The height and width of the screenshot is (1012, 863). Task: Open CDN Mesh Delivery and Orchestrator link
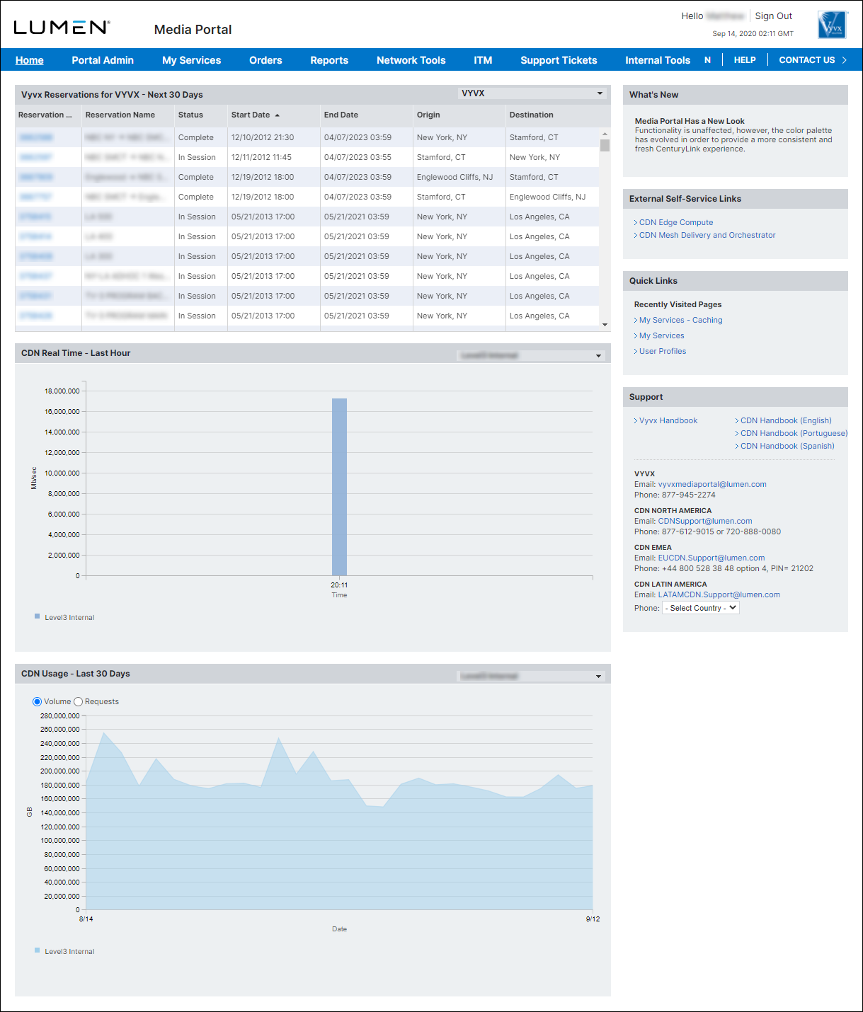(707, 235)
